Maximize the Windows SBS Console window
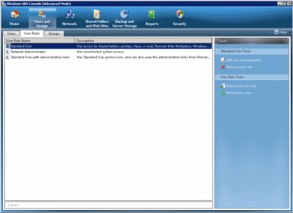 (284, 4)
